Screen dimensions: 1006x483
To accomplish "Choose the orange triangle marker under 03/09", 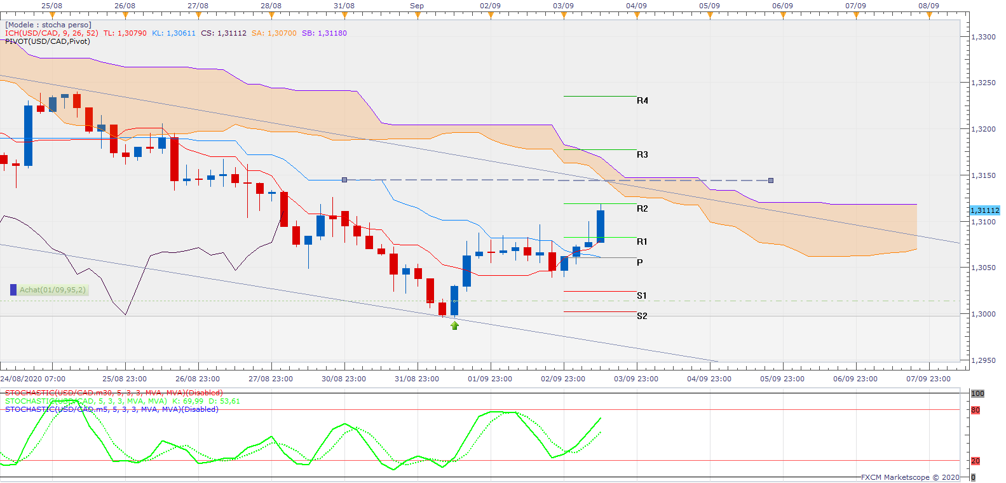I will tap(564, 16).
